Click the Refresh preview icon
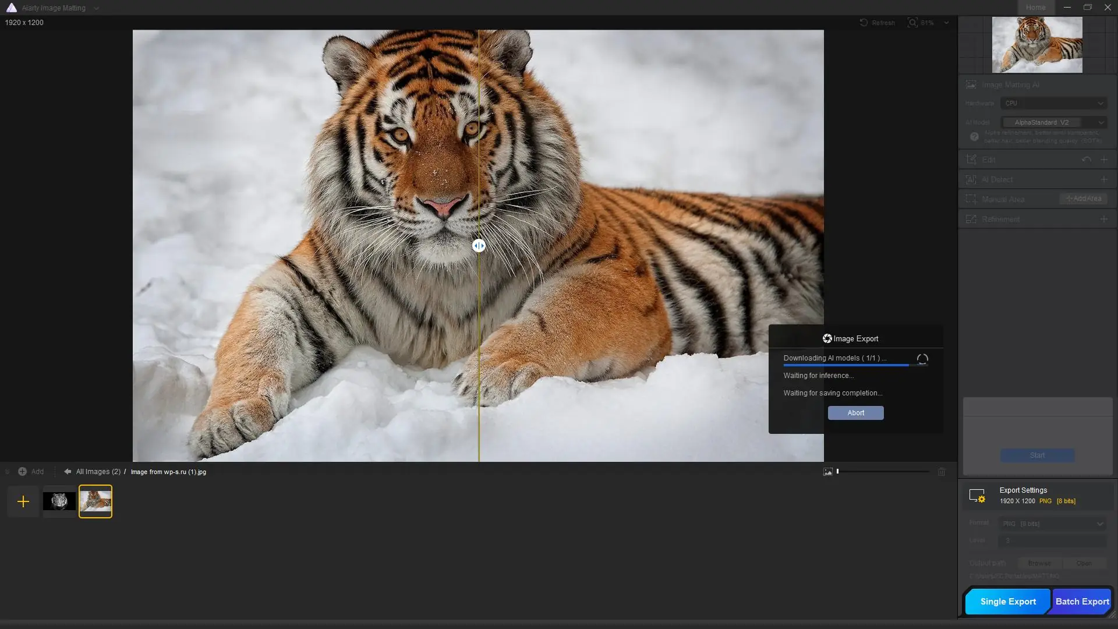 pos(864,22)
